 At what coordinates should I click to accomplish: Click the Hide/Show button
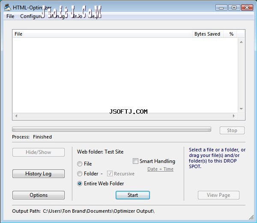(x=39, y=152)
